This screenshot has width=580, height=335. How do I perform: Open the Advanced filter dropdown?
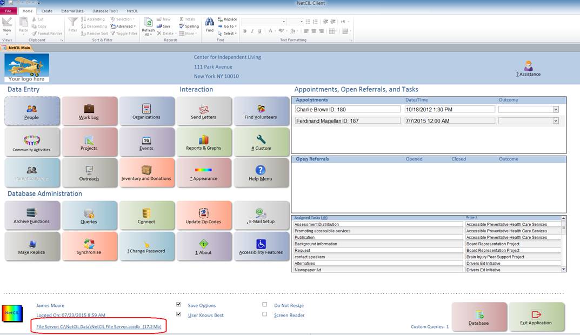[x=123, y=26]
